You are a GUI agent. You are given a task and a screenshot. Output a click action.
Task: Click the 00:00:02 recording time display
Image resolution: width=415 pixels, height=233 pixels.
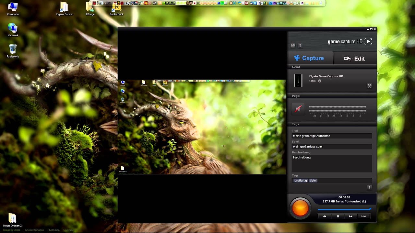tap(344, 197)
